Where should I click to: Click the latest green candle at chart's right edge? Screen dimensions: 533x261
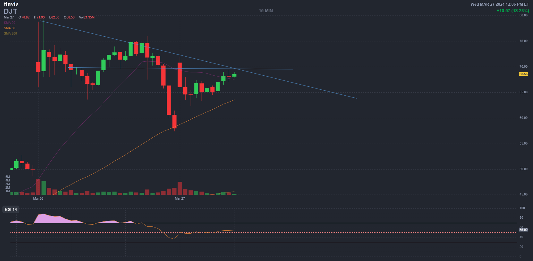tap(234, 75)
